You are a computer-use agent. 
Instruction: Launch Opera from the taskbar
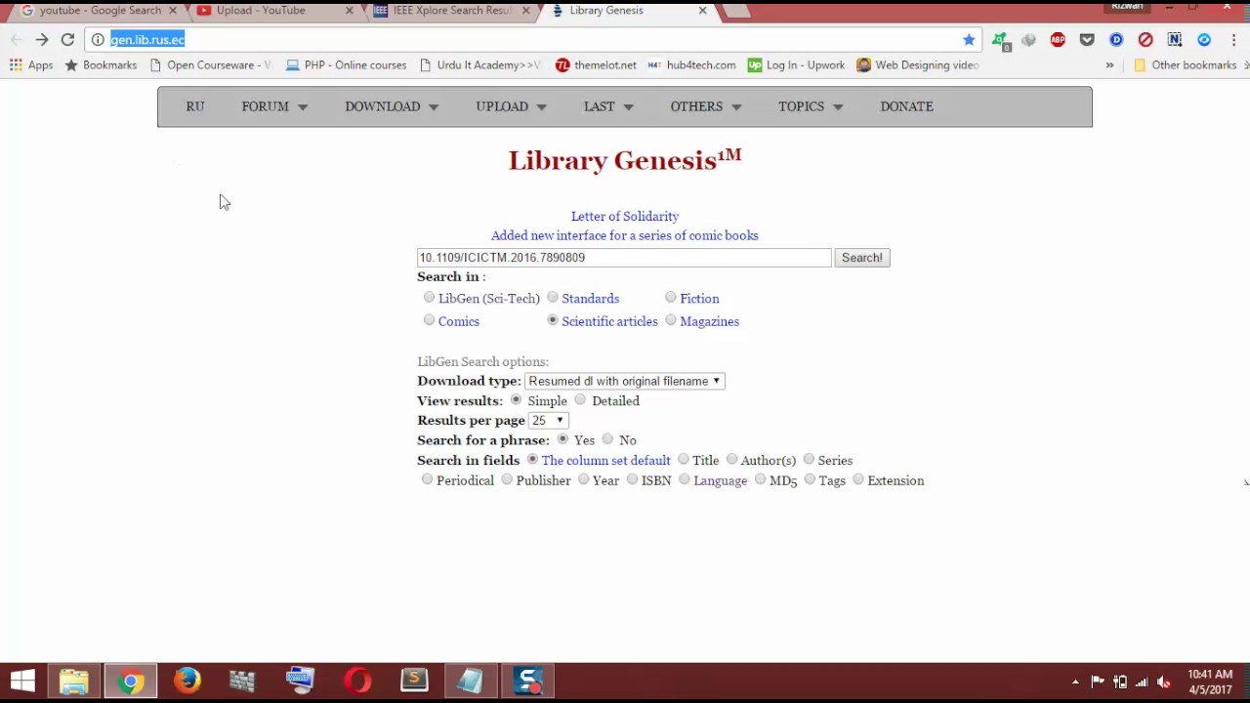(357, 681)
